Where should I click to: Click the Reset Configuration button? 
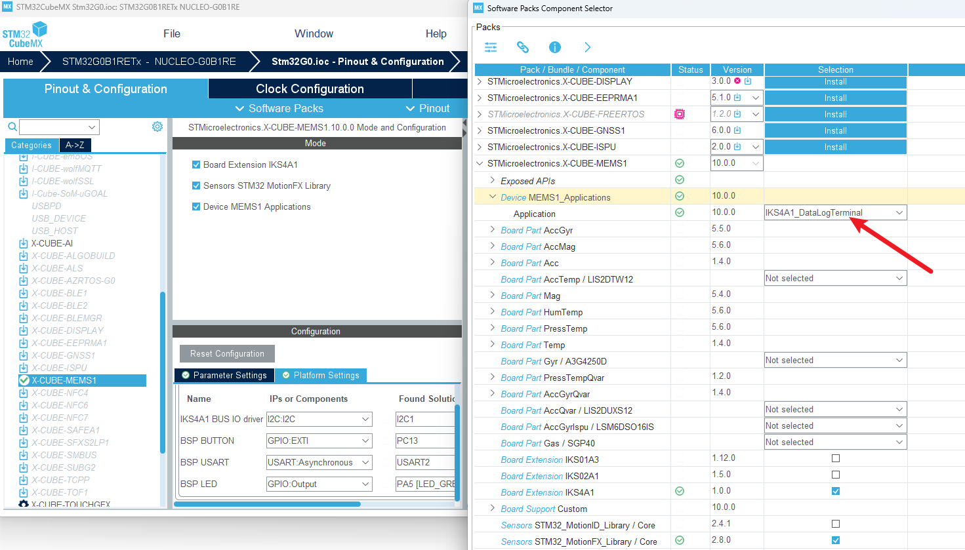click(227, 353)
